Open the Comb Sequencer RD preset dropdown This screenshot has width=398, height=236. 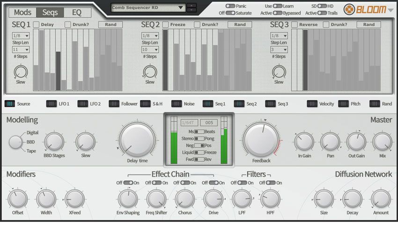[x=148, y=7]
